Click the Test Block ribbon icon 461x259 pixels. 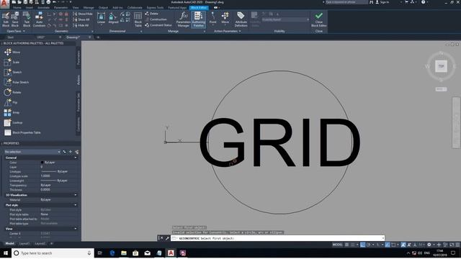click(27, 19)
